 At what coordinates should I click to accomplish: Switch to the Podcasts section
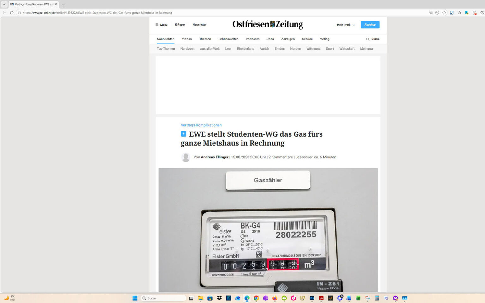[x=252, y=39]
